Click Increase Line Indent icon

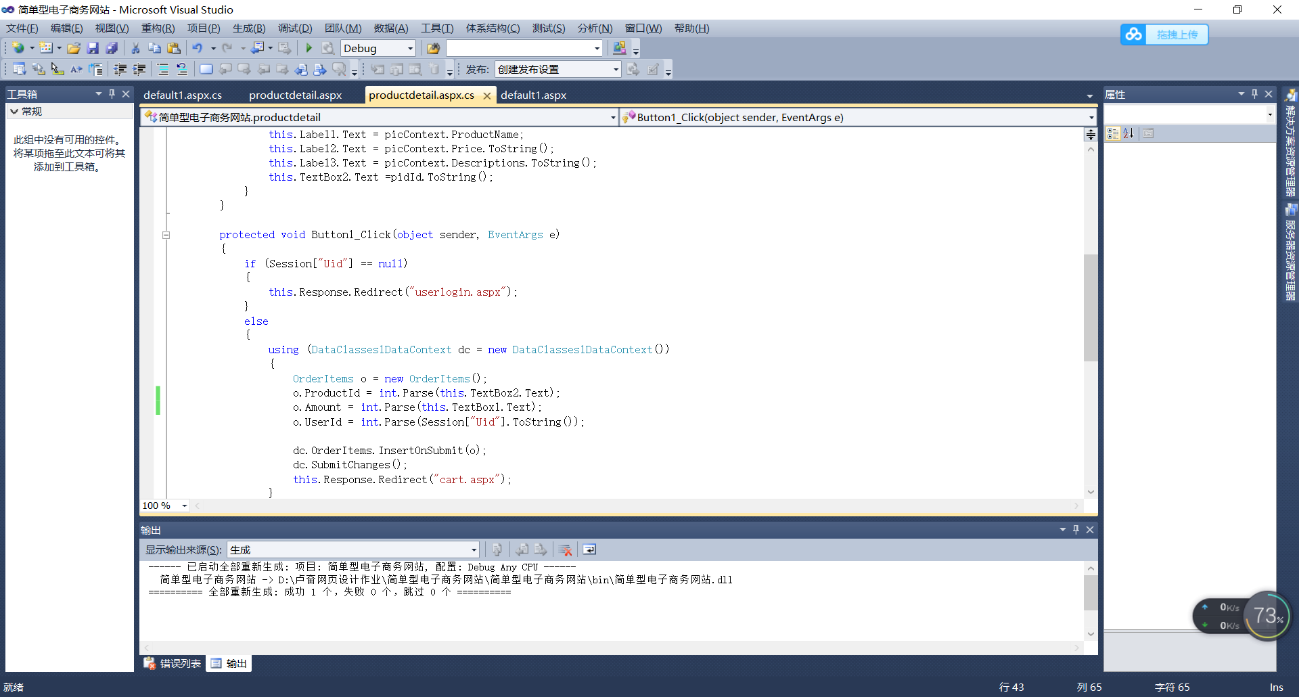(x=139, y=69)
